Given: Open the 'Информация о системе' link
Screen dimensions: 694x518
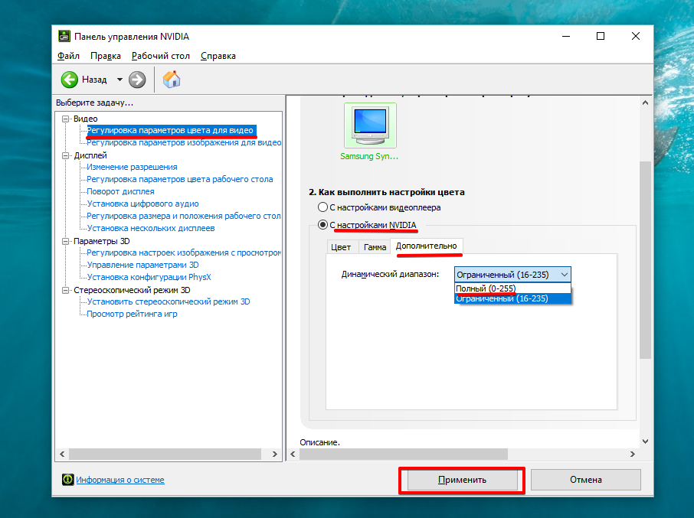Looking at the screenshot, I should pos(119,480).
